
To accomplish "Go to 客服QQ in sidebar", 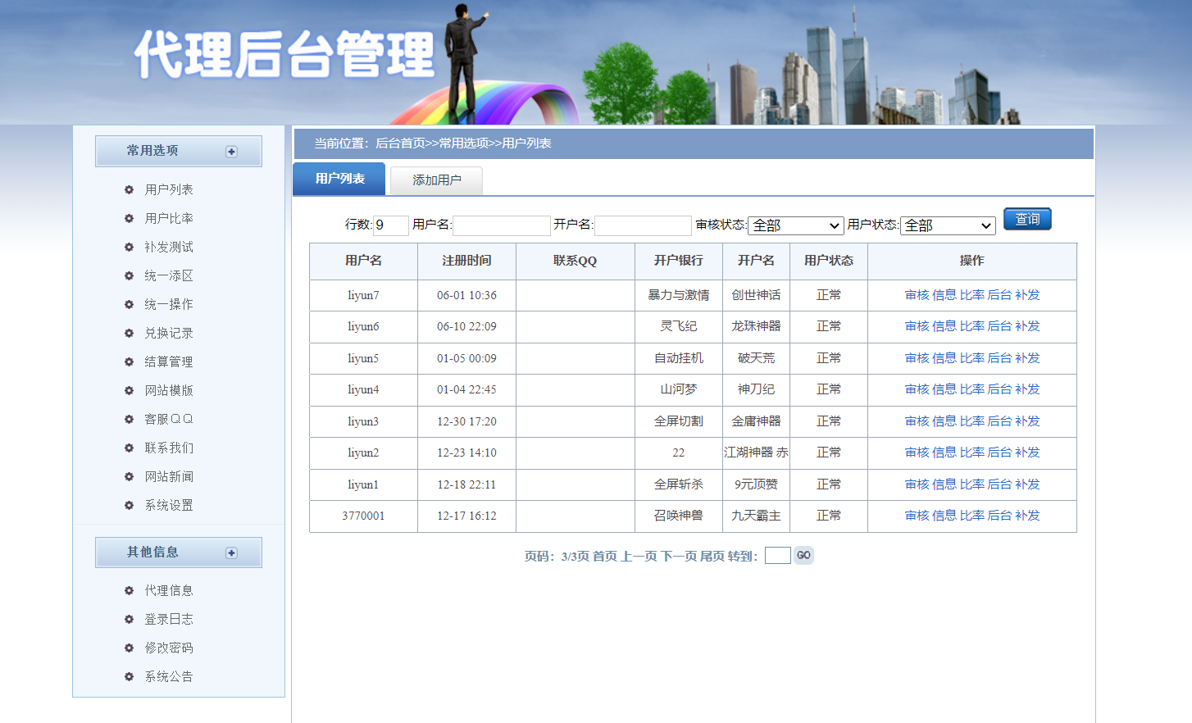I will coord(169,419).
